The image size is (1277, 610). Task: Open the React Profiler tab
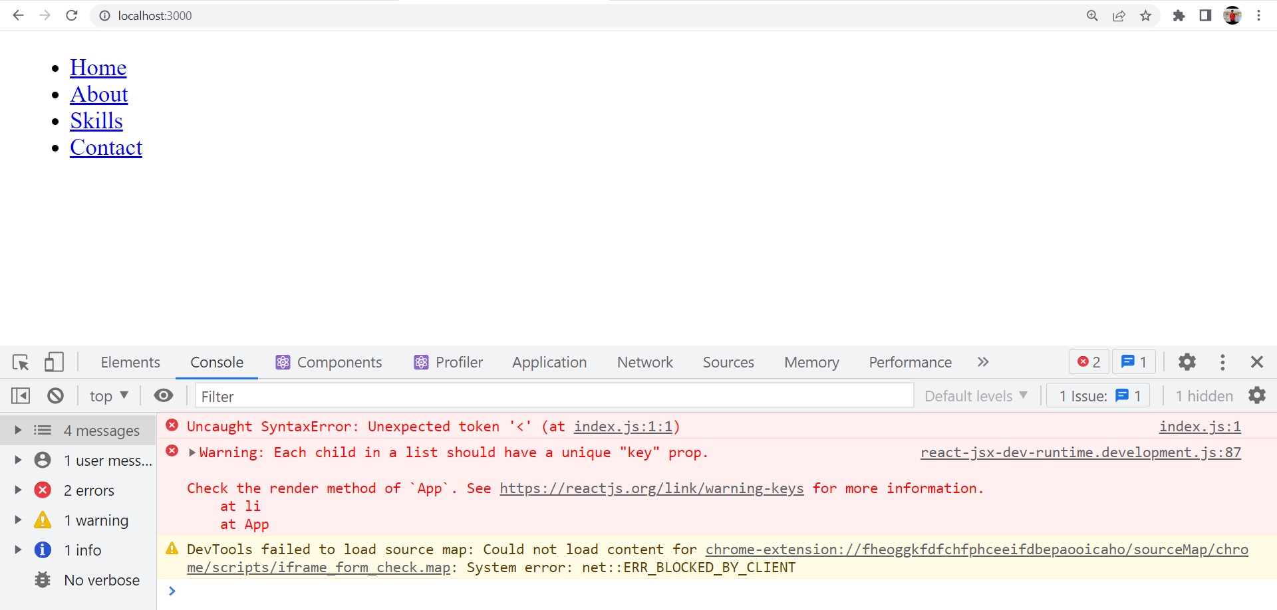448,362
